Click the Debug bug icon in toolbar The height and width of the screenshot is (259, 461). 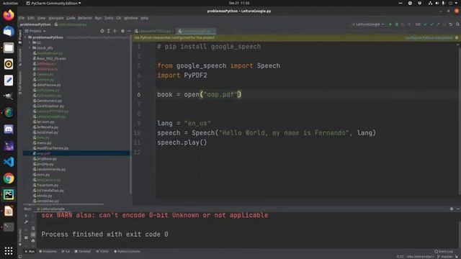[x=397, y=24]
